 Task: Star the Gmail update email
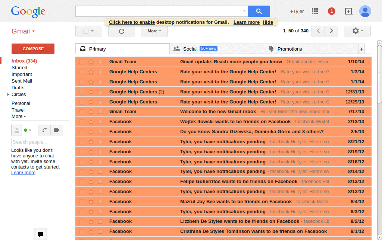(91, 62)
